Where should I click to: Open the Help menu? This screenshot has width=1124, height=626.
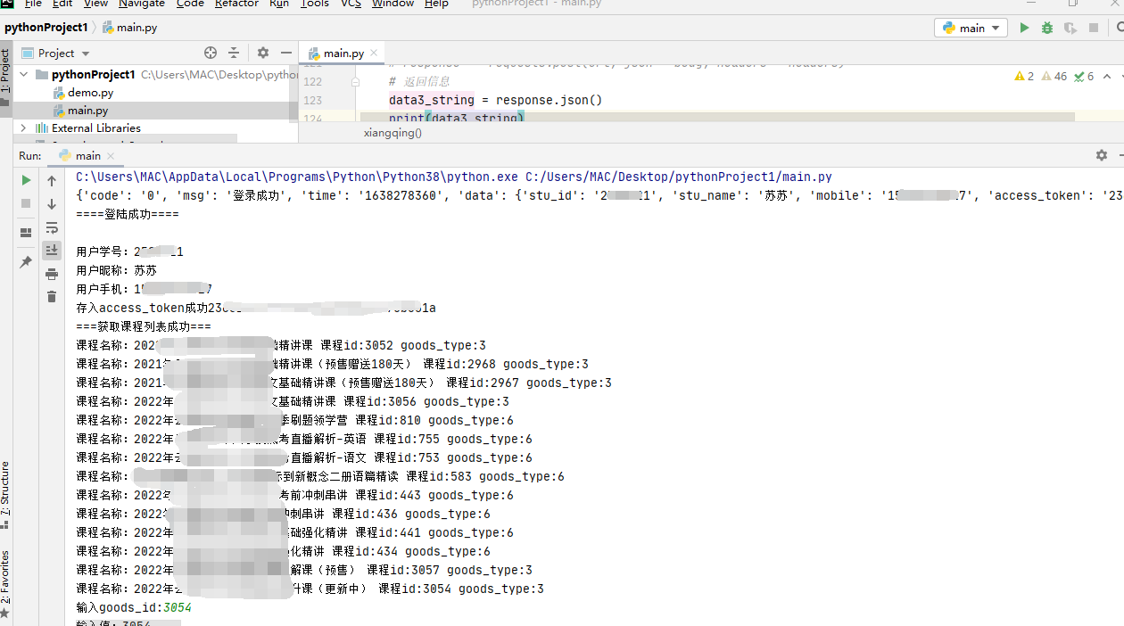coord(436,4)
